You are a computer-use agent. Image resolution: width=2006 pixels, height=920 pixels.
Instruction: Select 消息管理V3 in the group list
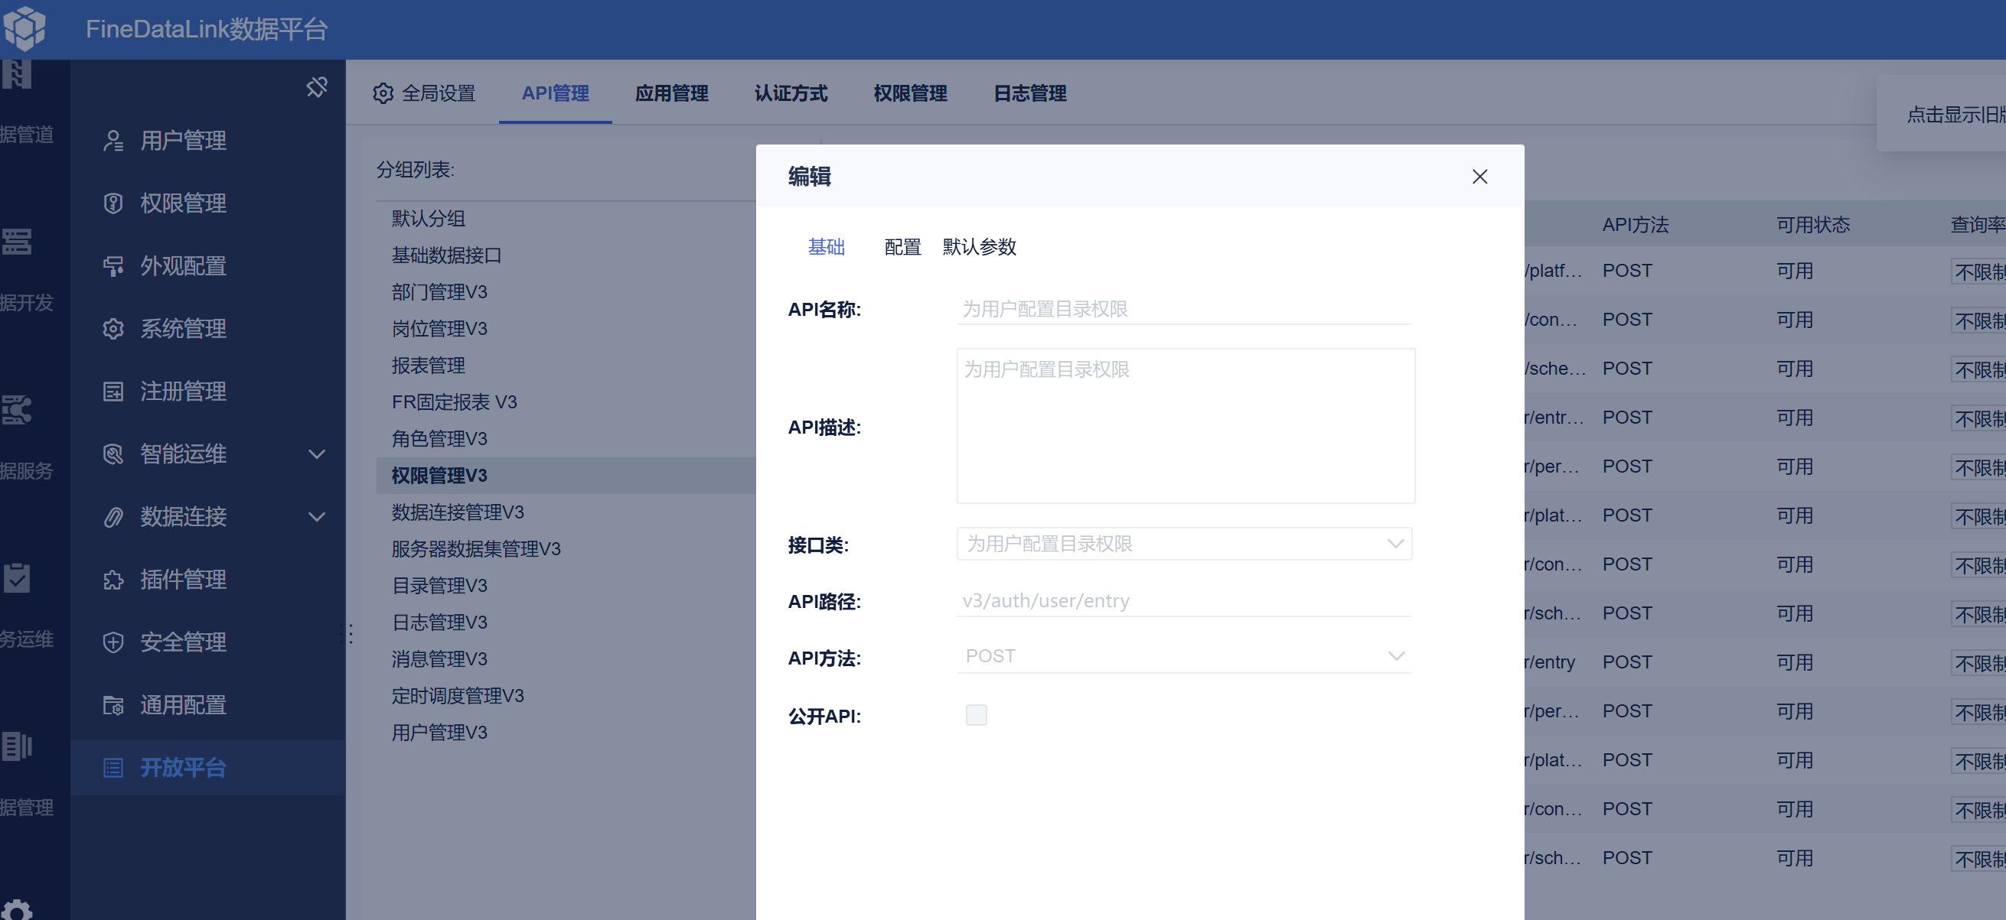pos(439,659)
